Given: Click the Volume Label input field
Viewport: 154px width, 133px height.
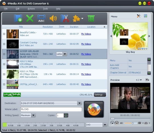Looking at the screenshot, I should point(51,109).
